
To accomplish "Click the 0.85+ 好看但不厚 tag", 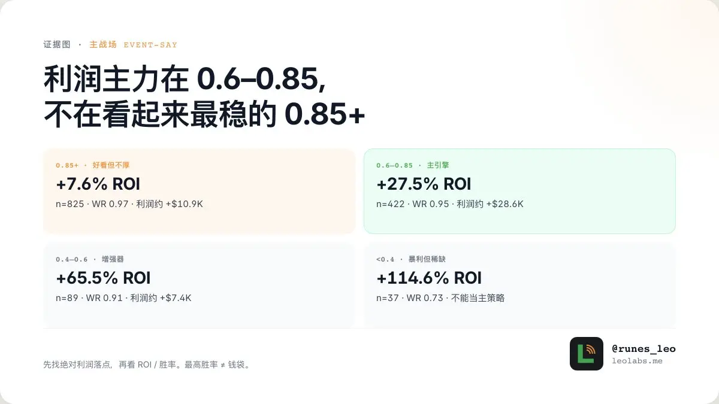I will coord(93,165).
